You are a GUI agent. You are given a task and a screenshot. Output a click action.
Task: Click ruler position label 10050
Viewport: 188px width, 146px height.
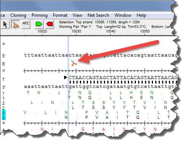(x=145, y=31)
